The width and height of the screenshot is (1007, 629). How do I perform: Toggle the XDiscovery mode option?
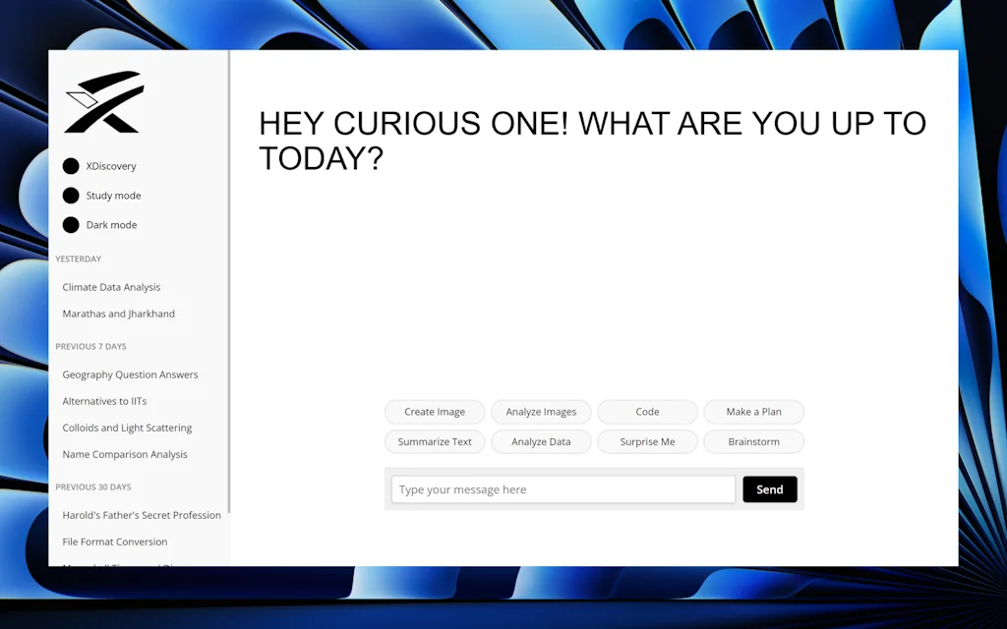point(99,166)
